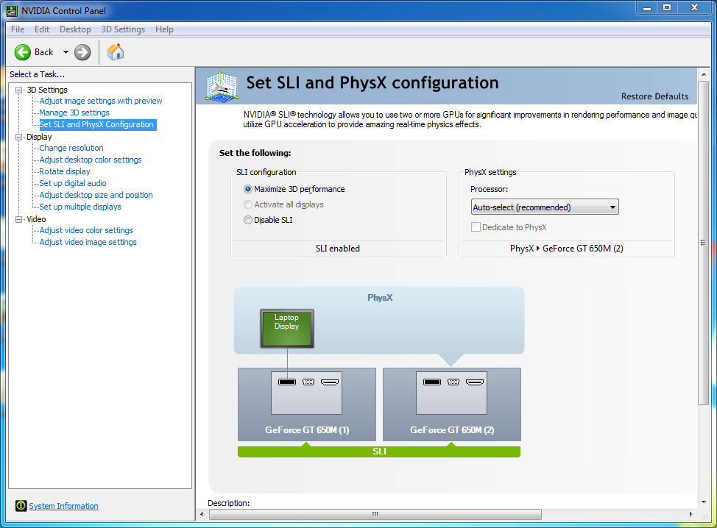Image resolution: width=717 pixels, height=528 pixels.
Task: Select Maximize 3D performance radio button
Action: point(248,189)
